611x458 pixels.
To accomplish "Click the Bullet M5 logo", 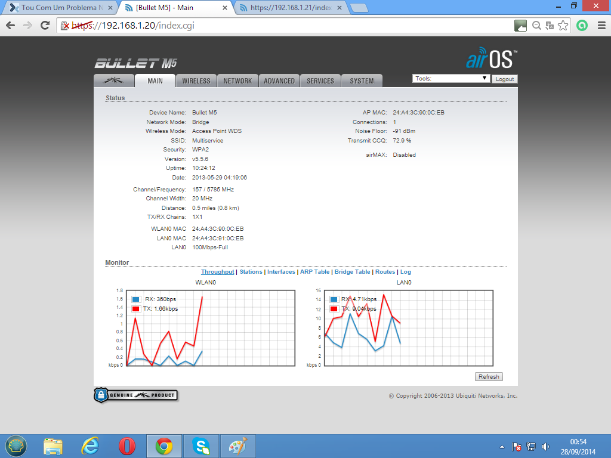I will point(135,63).
